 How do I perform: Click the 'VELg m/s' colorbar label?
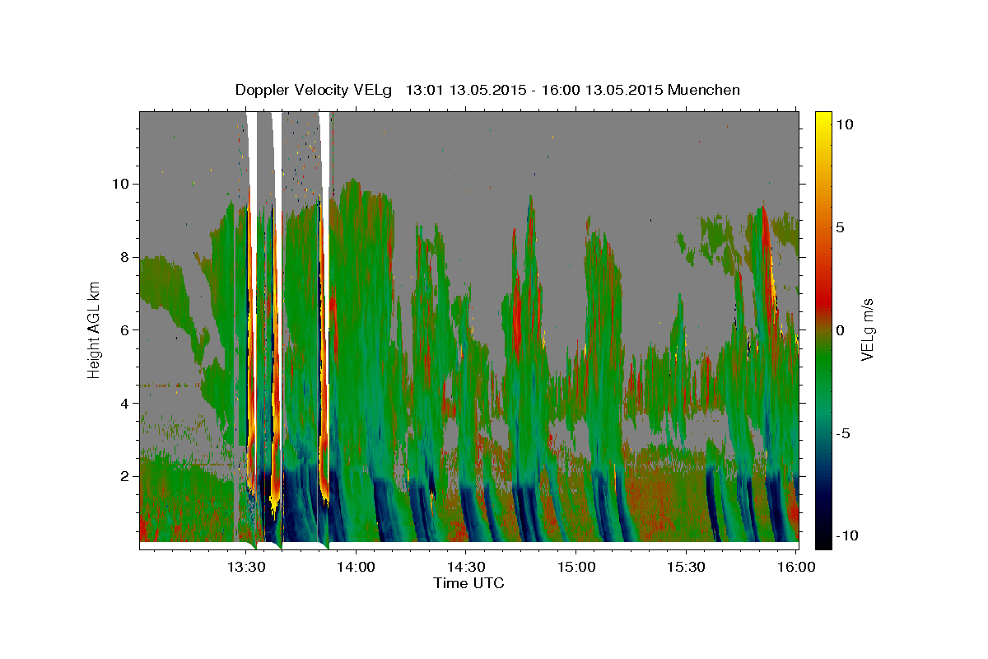coord(867,329)
